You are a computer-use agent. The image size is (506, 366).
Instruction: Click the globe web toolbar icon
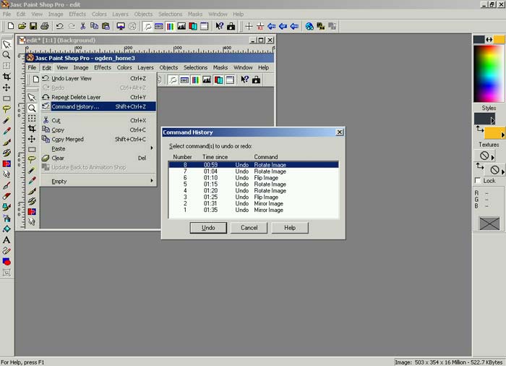tap(309, 26)
